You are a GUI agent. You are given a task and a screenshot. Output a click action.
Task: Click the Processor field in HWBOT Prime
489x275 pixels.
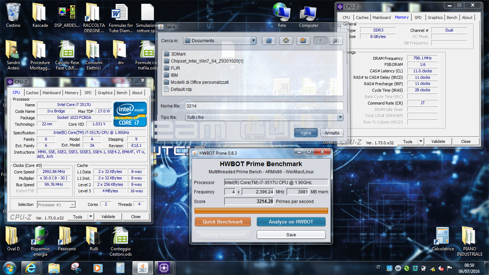276,182
